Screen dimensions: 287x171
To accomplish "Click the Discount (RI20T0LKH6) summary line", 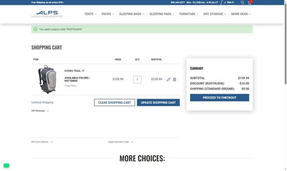I will click(219, 83).
